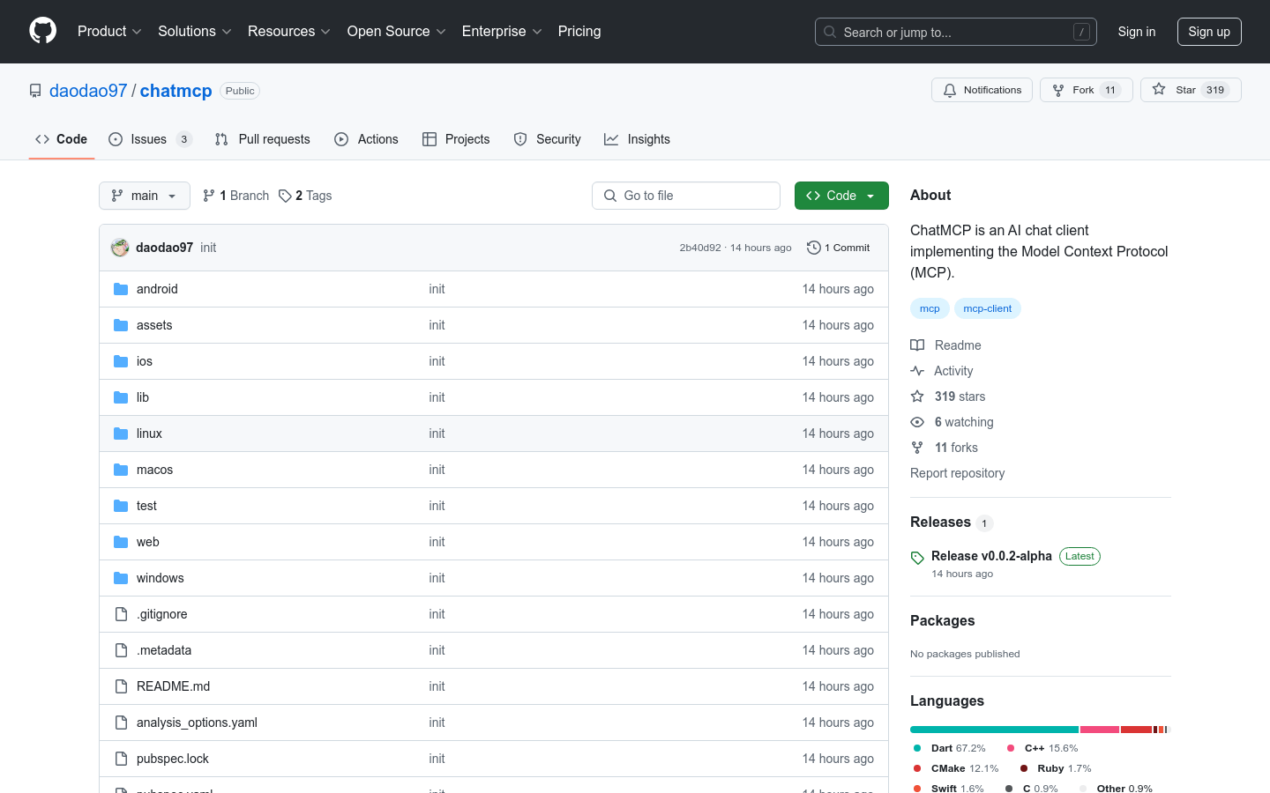Click the Readme book icon

tap(917, 345)
